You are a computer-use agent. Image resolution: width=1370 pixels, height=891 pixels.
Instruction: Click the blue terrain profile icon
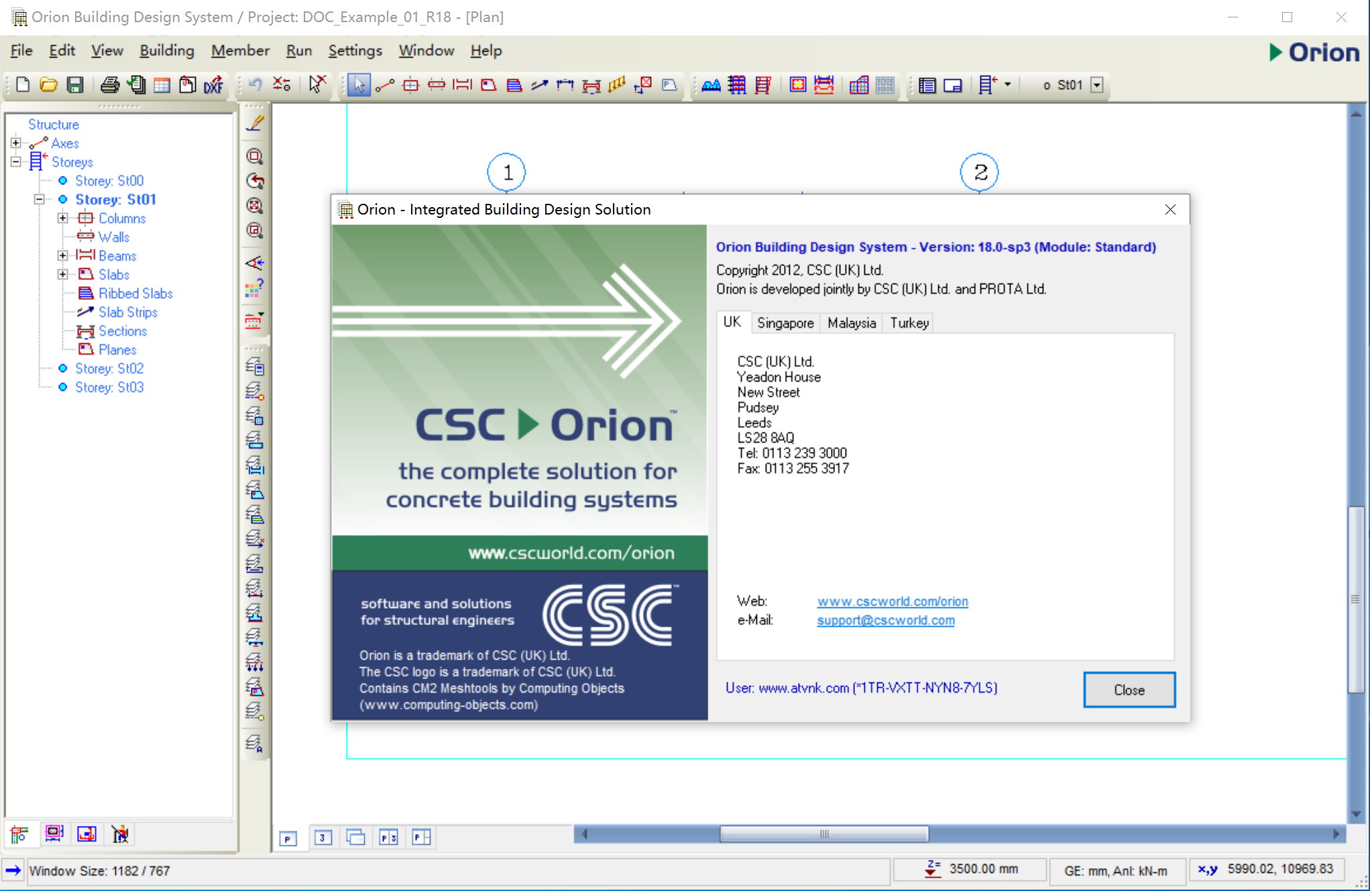[x=711, y=85]
